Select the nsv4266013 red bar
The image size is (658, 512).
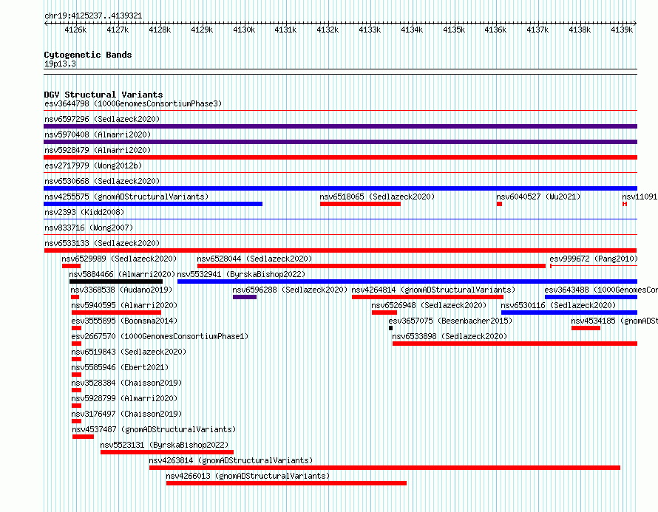(287, 483)
